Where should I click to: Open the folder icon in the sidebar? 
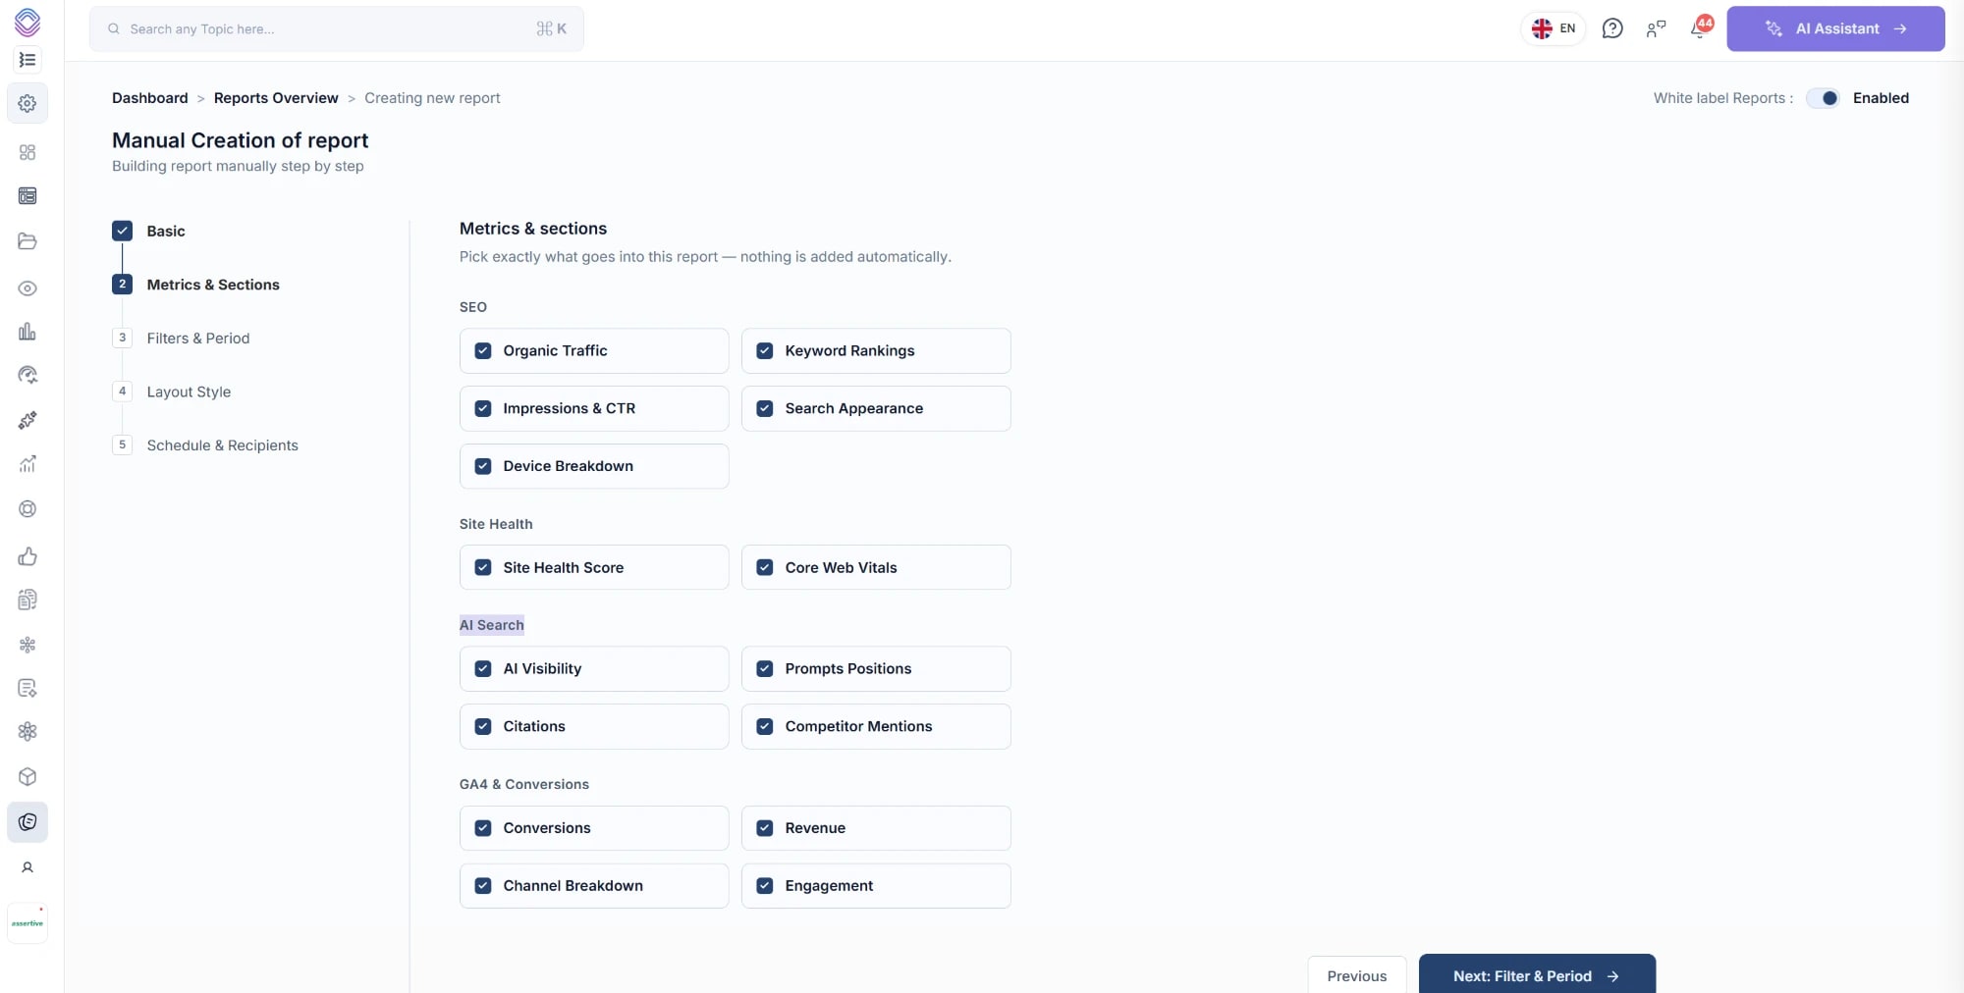[x=27, y=241]
